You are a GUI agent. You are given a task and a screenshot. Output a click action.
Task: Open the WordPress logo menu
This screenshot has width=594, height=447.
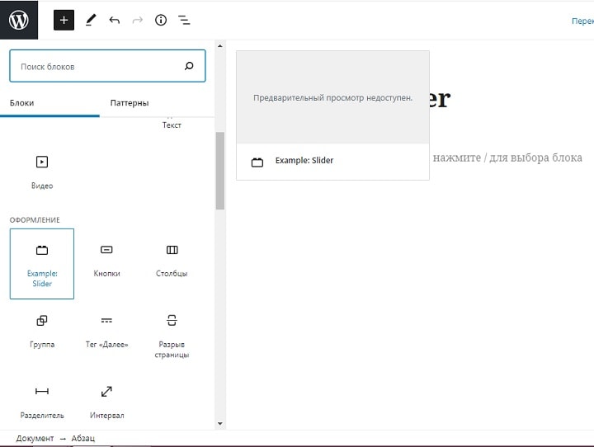18,20
